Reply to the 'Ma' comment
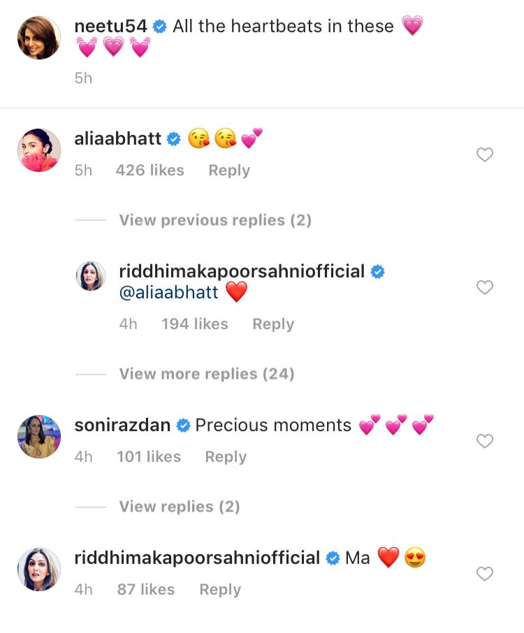 coord(220,590)
